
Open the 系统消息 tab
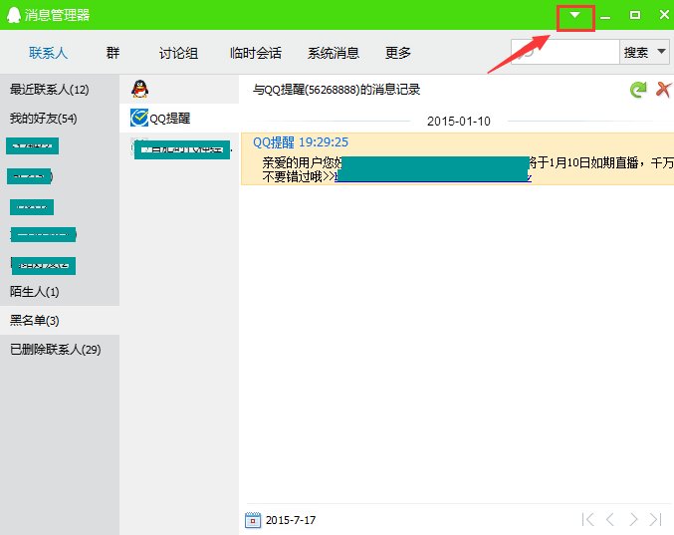tap(334, 53)
